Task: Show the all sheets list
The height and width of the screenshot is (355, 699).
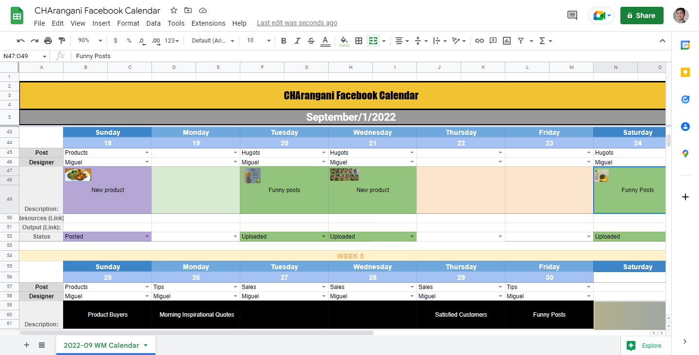Action: pyautogui.click(x=42, y=345)
